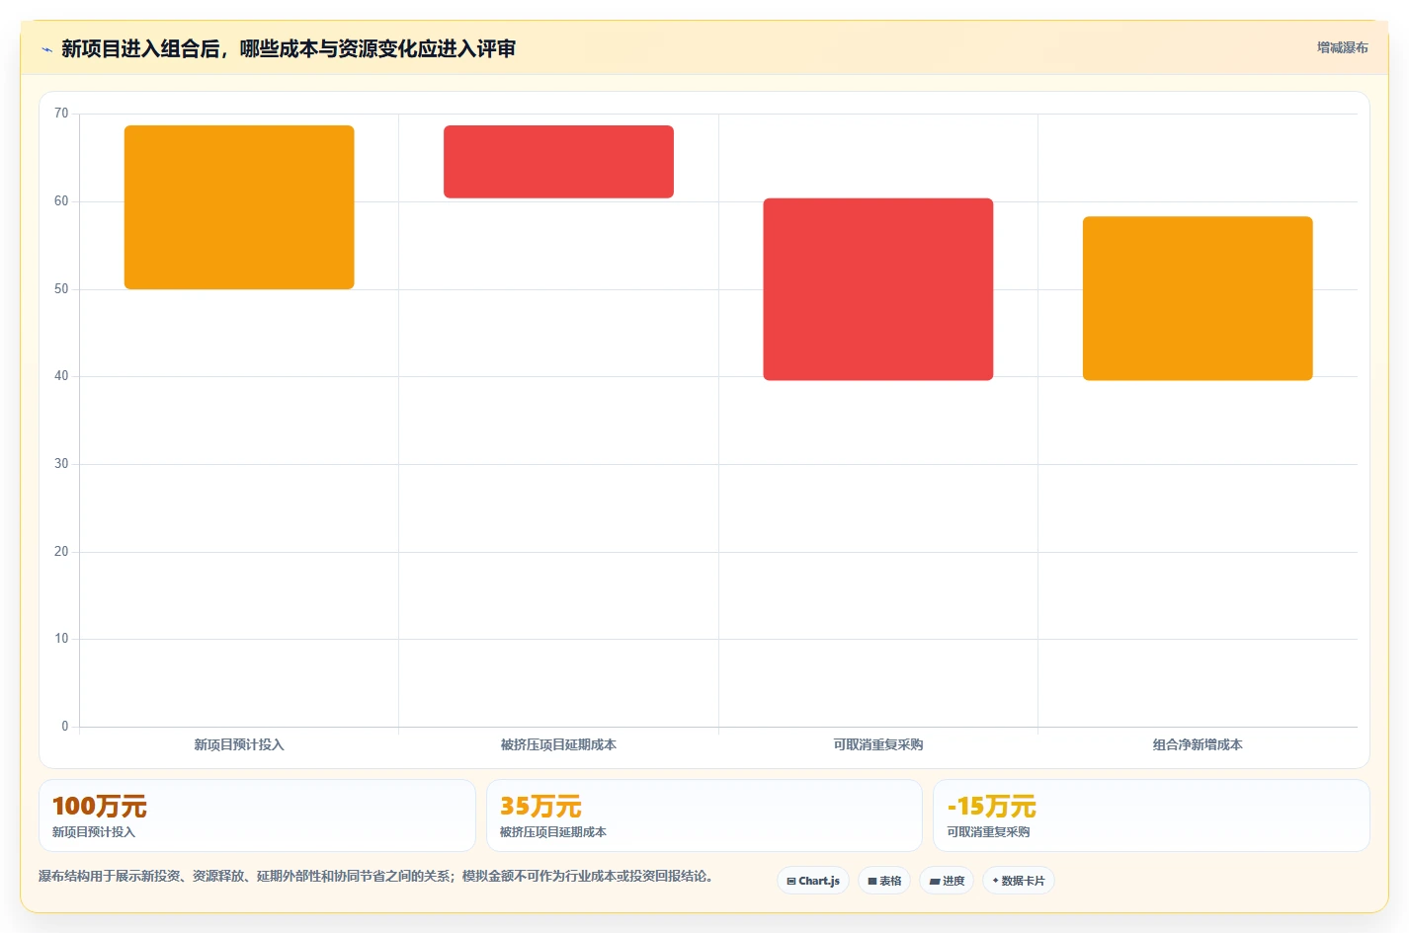This screenshot has width=1409, height=933.
Task: Click the red 可取消重复采购 bar
Action: 878,289
